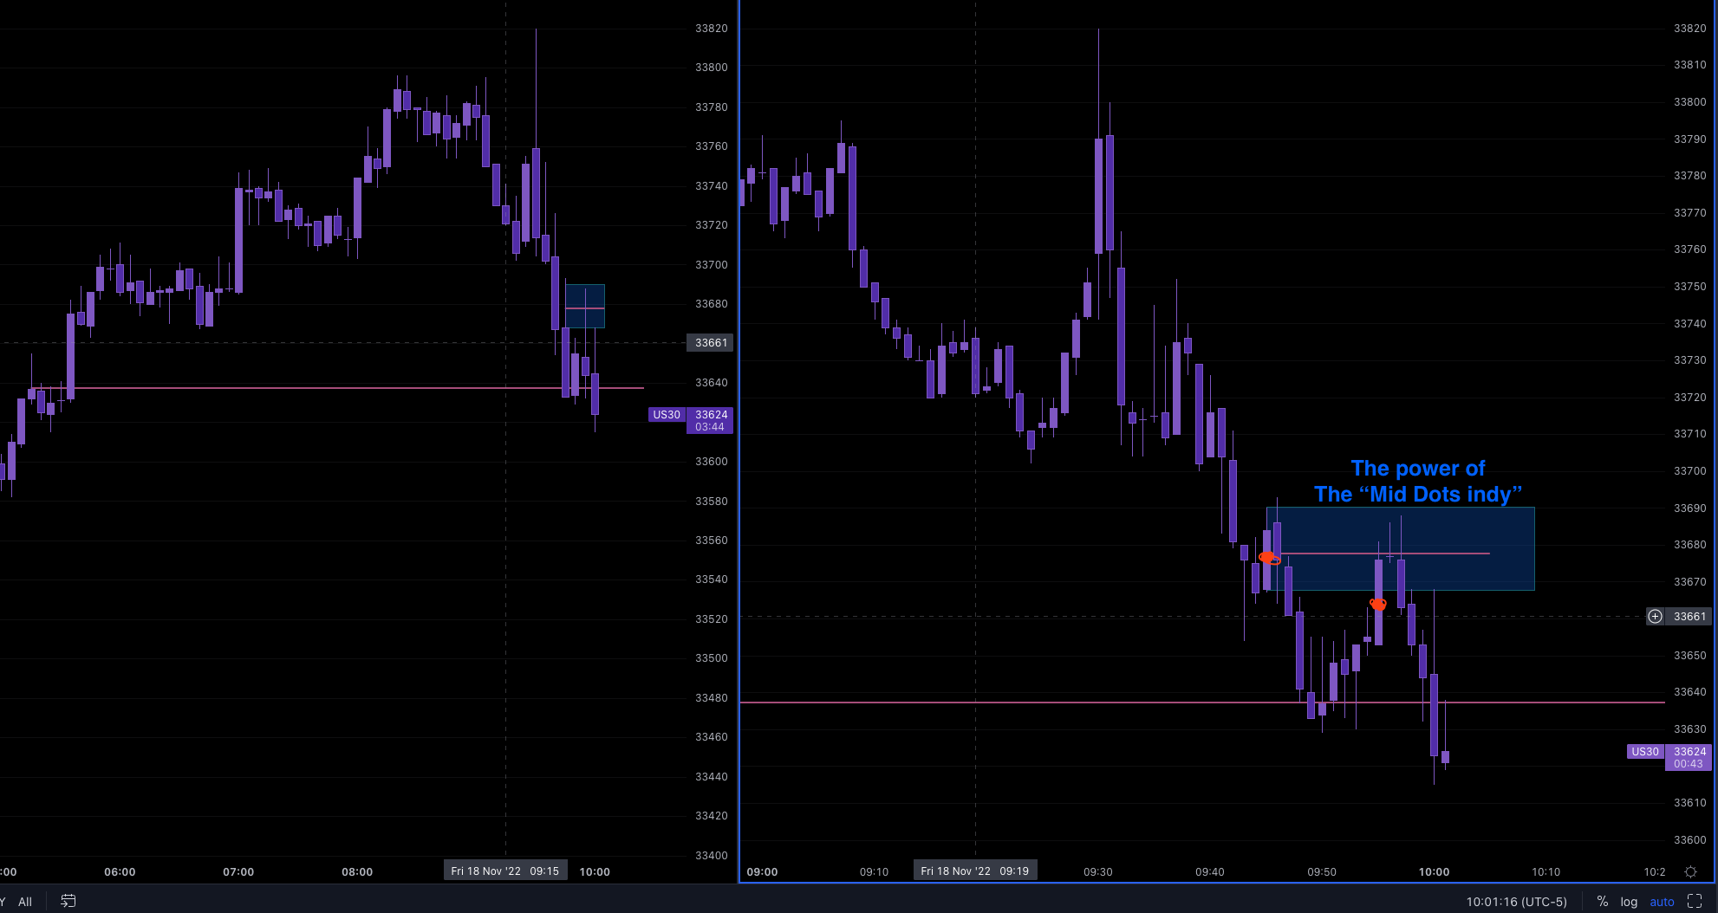This screenshot has width=1718, height=913.
Task: Select the second orange heart marker near 33660
Action: pyautogui.click(x=1377, y=605)
